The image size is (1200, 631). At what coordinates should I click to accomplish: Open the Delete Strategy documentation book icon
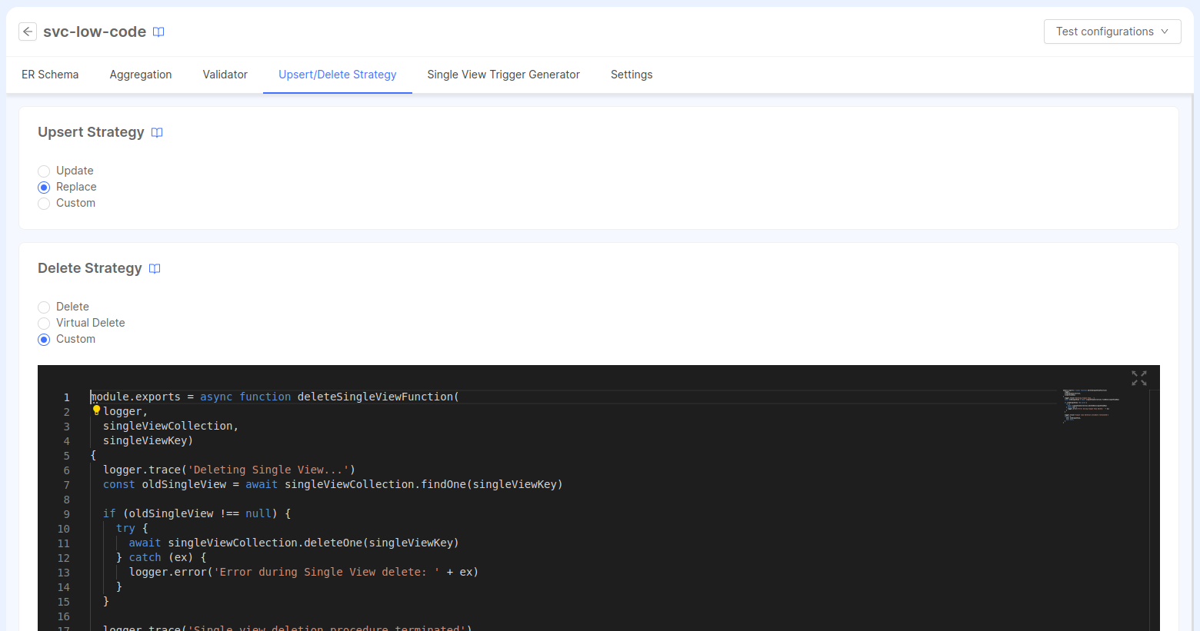point(155,268)
